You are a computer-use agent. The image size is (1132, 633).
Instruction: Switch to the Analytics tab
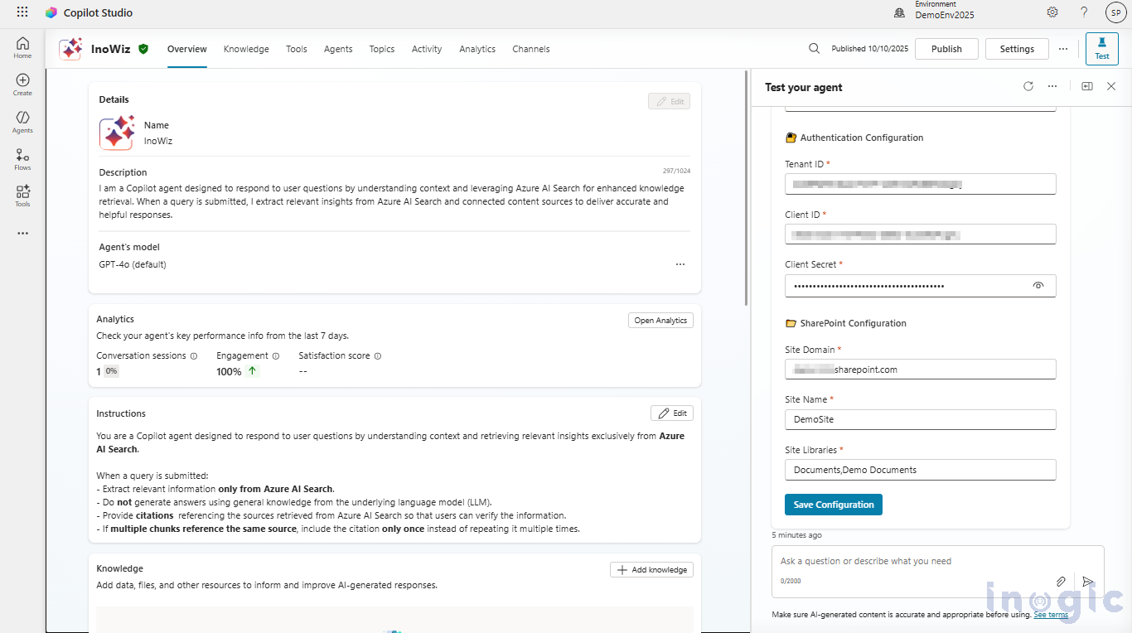[477, 49]
